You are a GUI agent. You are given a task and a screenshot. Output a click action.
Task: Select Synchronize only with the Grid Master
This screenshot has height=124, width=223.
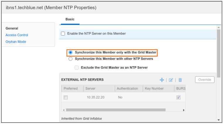point(71,52)
